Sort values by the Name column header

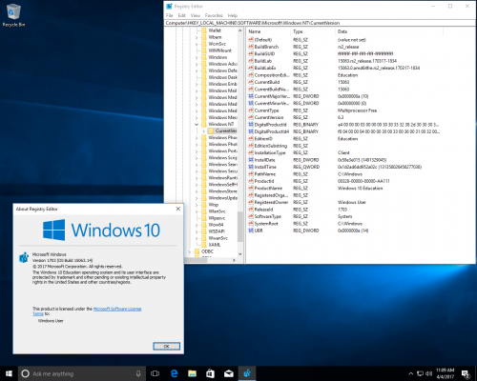point(268,31)
